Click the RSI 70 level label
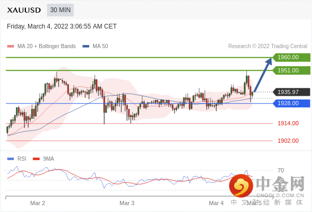The height and width of the screenshot is (212, 312). tap(281, 170)
